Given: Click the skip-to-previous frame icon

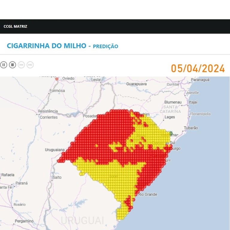Looking at the screenshot, I should point(21,65).
